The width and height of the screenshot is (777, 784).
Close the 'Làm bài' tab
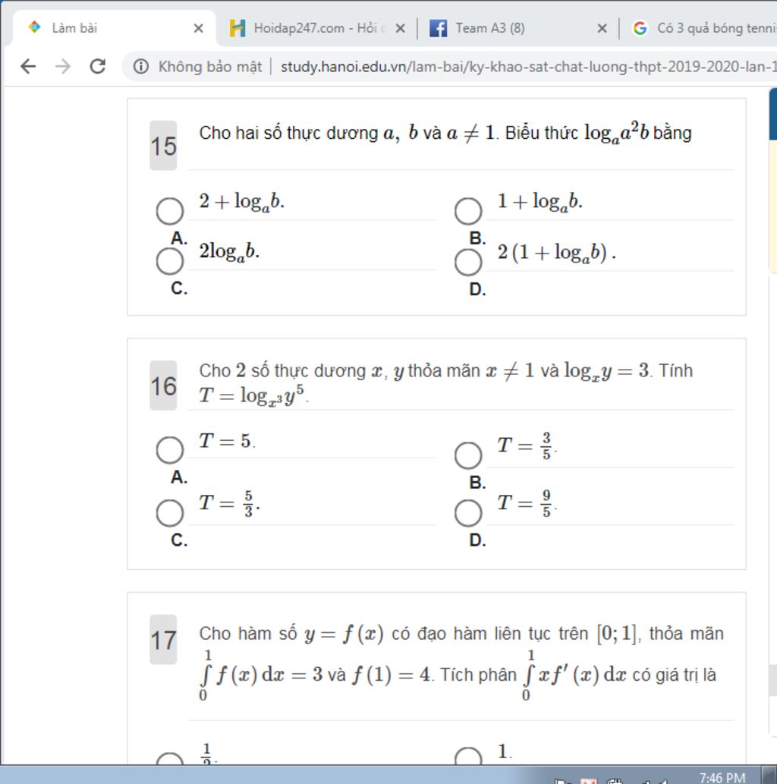click(199, 29)
